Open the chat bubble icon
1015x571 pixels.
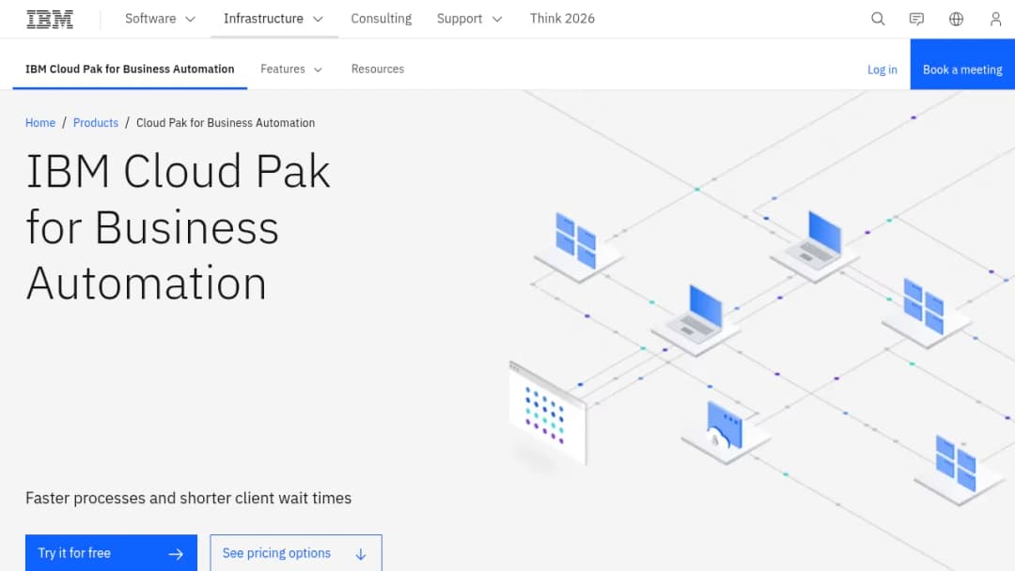tap(916, 19)
